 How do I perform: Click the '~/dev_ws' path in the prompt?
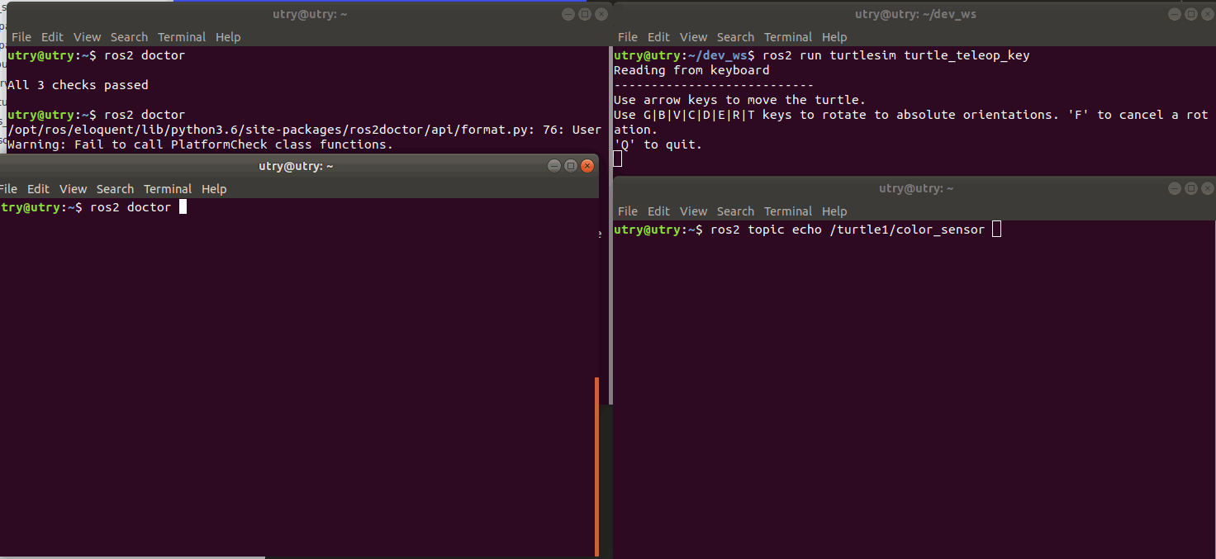pos(717,55)
